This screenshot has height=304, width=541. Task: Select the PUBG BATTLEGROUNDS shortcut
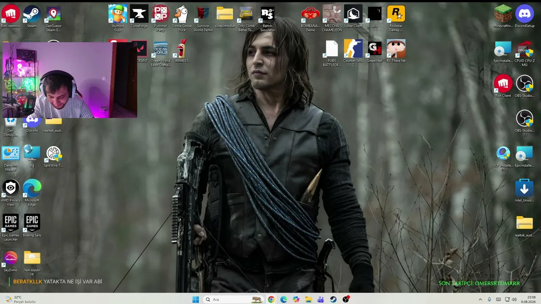(x=332, y=54)
